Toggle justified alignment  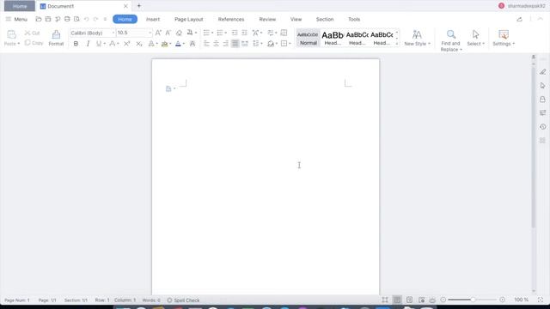pyautogui.click(x=235, y=44)
